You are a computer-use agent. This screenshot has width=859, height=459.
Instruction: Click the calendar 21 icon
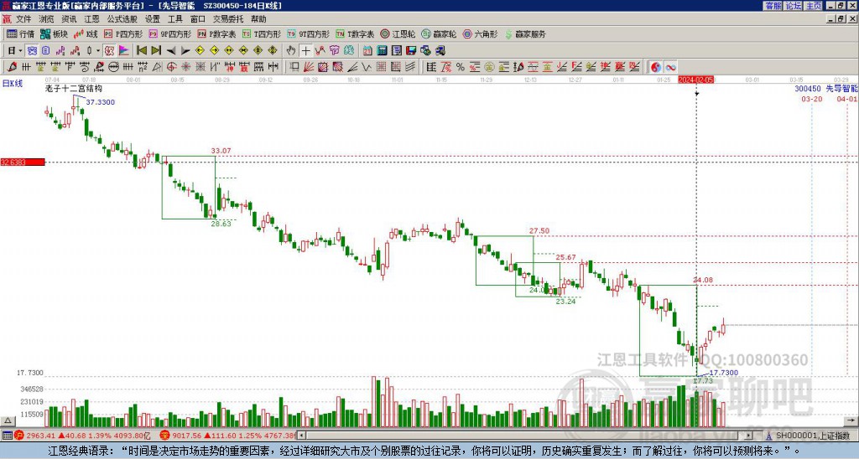367,51
